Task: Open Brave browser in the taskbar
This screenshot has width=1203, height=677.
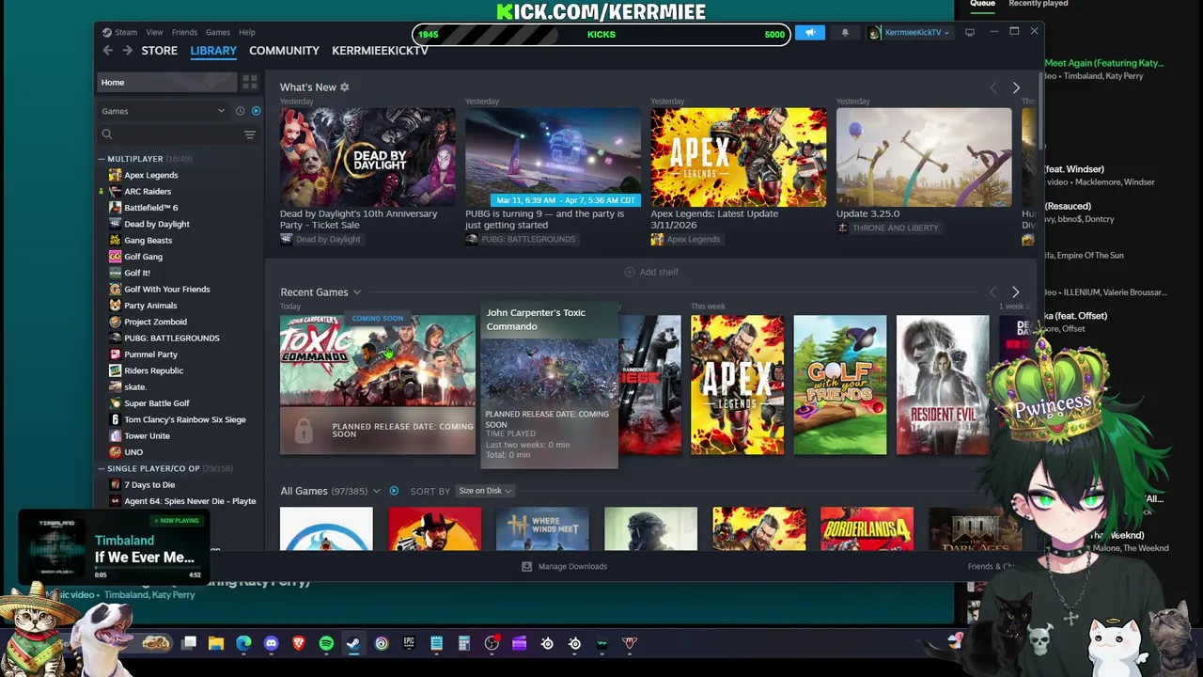Action: pyautogui.click(x=299, y=643)
